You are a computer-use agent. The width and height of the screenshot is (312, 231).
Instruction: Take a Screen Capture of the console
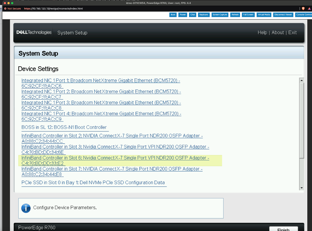220,15
